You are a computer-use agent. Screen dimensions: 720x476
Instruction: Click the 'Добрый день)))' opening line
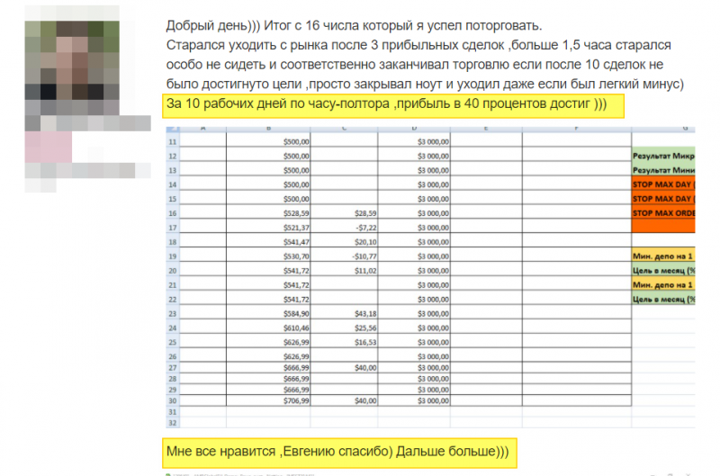click(354, 26)
